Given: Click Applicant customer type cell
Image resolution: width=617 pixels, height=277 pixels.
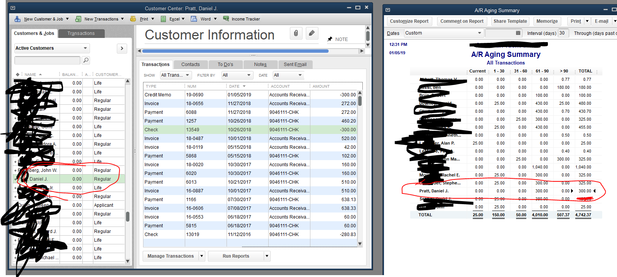Looking at the screenshot, I should coord(104,205).
